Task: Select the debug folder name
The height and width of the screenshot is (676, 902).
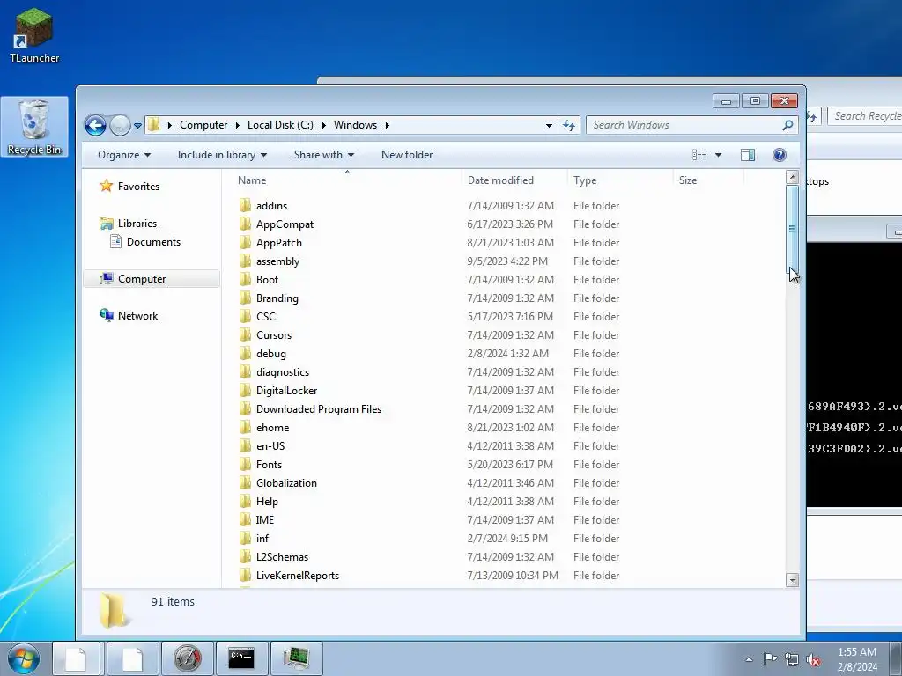Action: [x=271, y=354]
